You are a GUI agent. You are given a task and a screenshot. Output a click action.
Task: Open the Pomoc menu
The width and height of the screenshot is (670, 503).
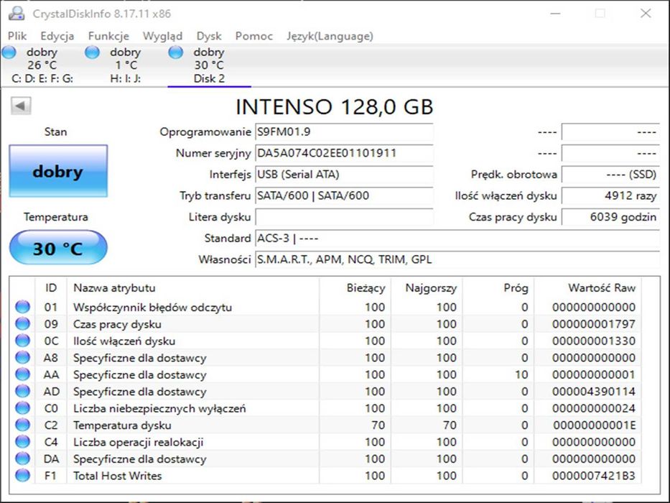[253, 36]
